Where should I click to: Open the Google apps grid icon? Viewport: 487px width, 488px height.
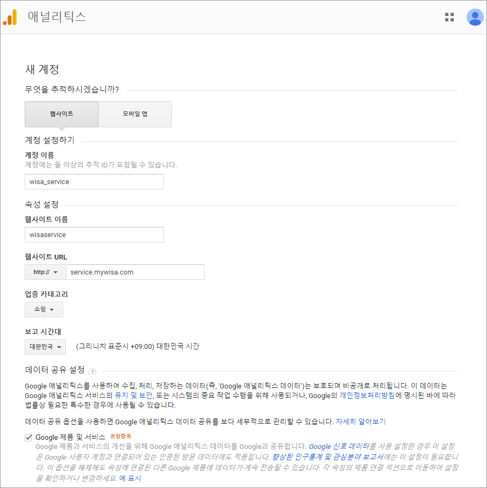[x=449, y=17]
